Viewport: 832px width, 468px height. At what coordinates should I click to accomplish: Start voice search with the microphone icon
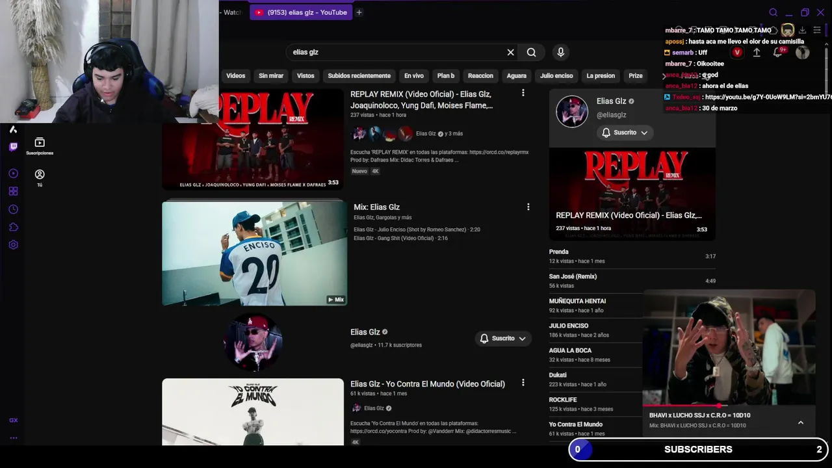click(x=560, y=52)
